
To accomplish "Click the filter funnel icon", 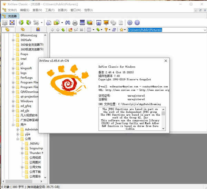I will (106, 30).
